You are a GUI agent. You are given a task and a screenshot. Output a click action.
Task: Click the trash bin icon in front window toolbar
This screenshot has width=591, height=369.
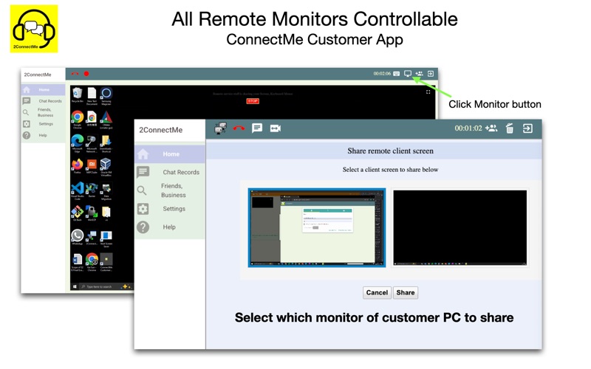(x=510, y=128)
